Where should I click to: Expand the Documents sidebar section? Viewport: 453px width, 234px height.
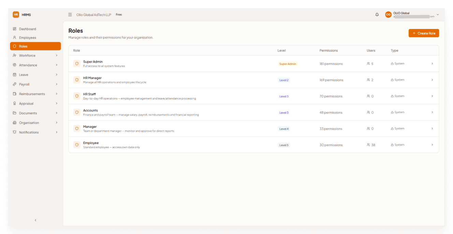[35, 113]
